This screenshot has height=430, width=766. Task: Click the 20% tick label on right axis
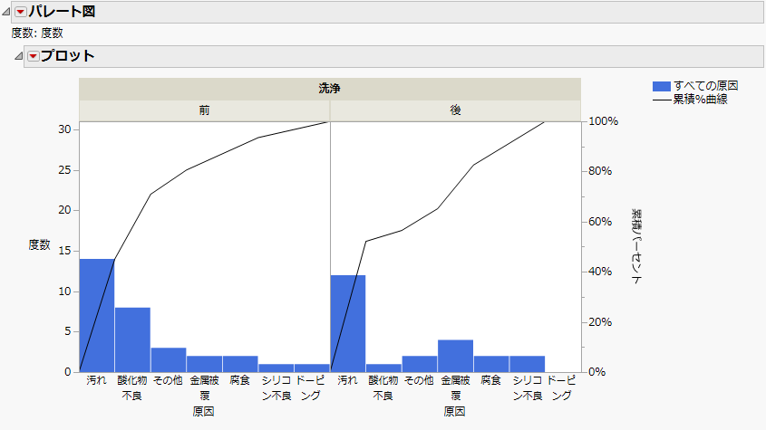600,322
